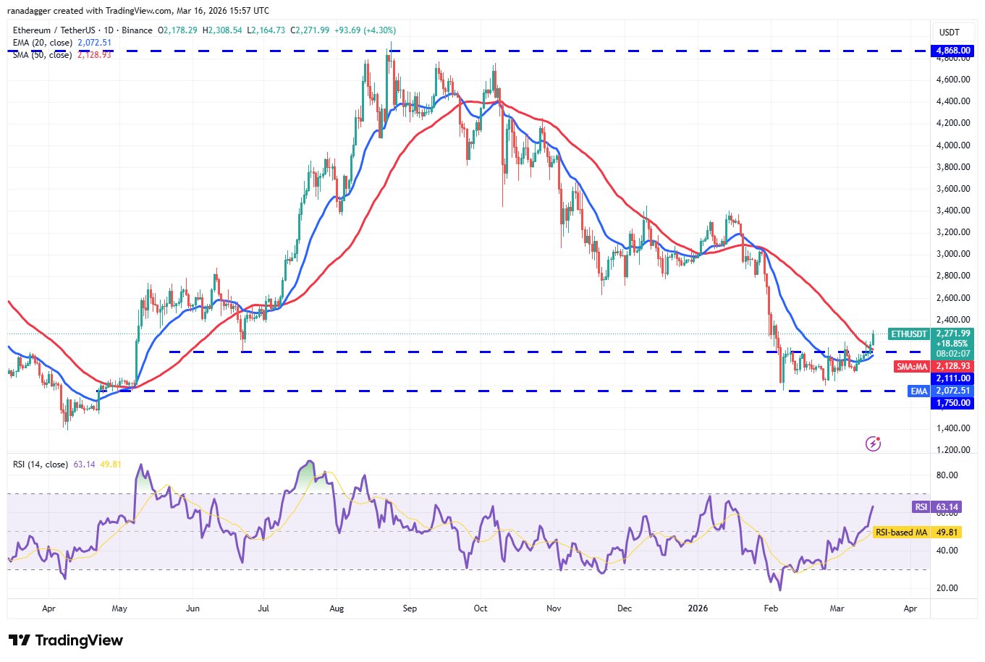This screenshot has height=662, width=985.
Task: Click the 'ranadagger created with TradingView.com' header text
Action: (x=138, y=10)
